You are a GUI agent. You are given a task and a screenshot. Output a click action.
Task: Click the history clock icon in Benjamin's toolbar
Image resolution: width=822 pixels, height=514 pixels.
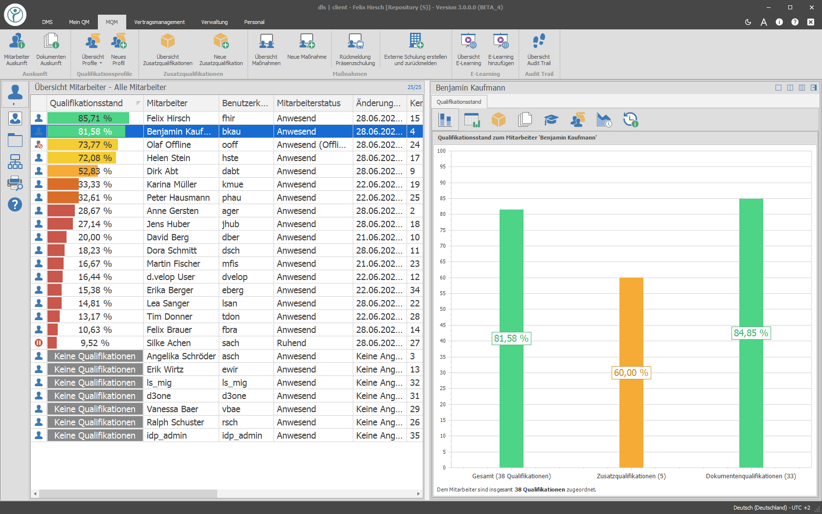[x=631, y=119]
